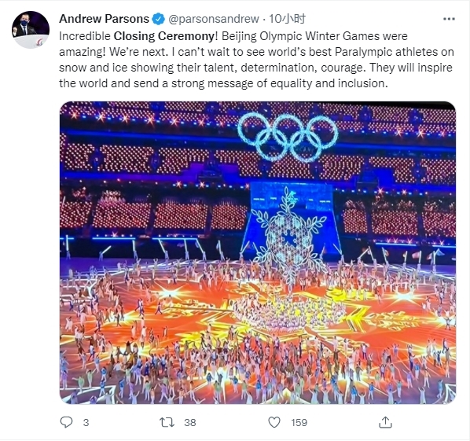Click the blue verified badge

(159, 19)
